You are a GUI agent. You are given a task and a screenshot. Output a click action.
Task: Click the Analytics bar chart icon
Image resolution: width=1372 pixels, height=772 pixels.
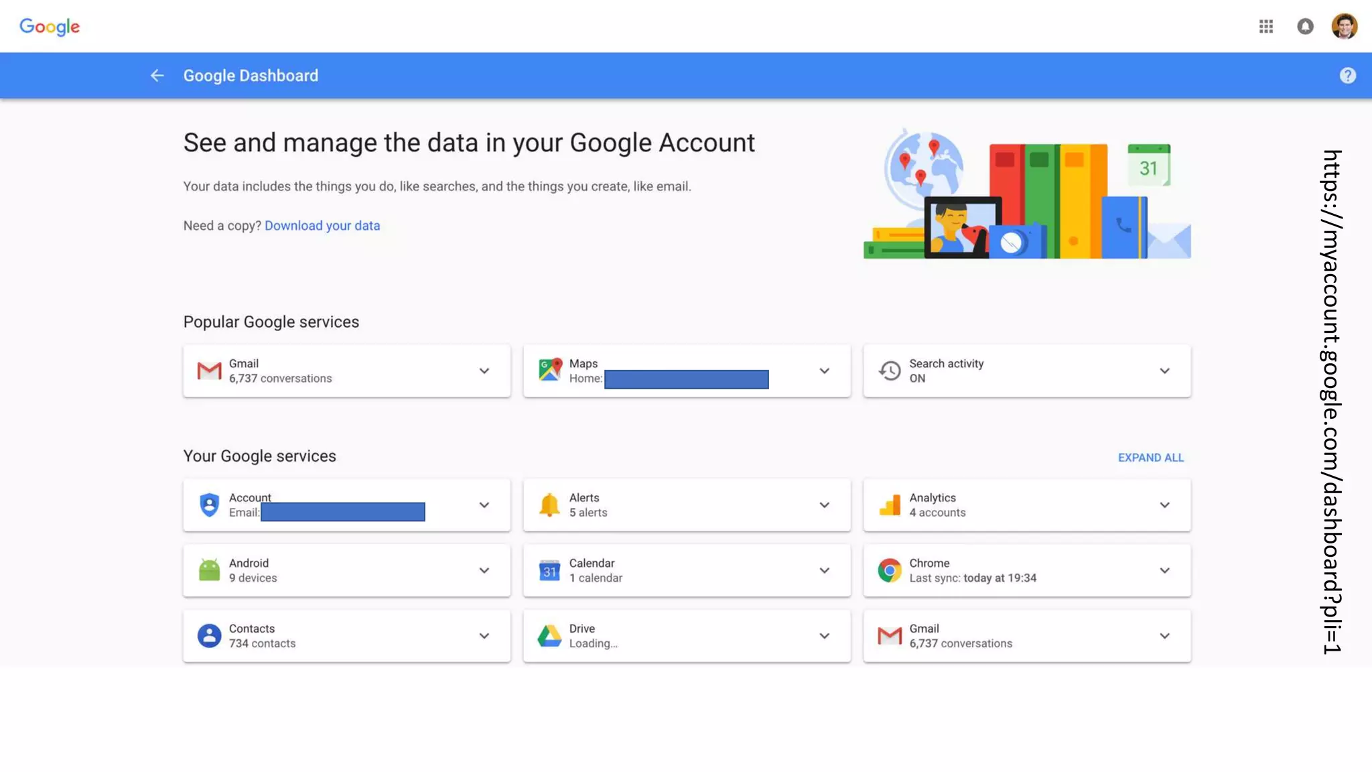click(x=890, y=505)
